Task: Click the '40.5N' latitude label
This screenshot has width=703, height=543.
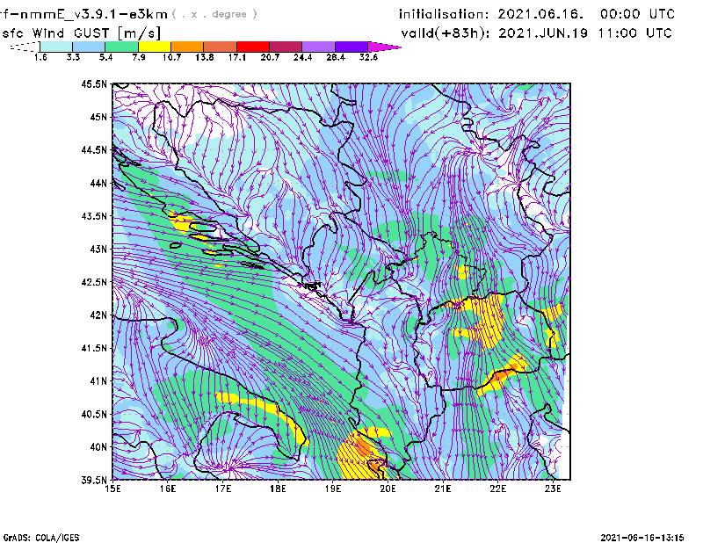Action: point(94,415)
